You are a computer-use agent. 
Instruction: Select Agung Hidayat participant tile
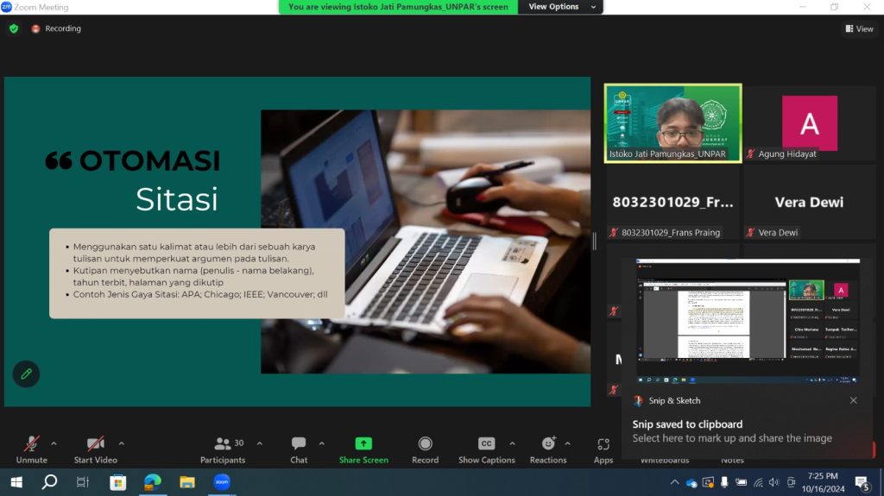[x=809, y=123]
